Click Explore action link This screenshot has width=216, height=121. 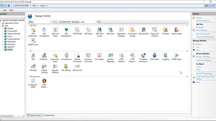(199, 18)
